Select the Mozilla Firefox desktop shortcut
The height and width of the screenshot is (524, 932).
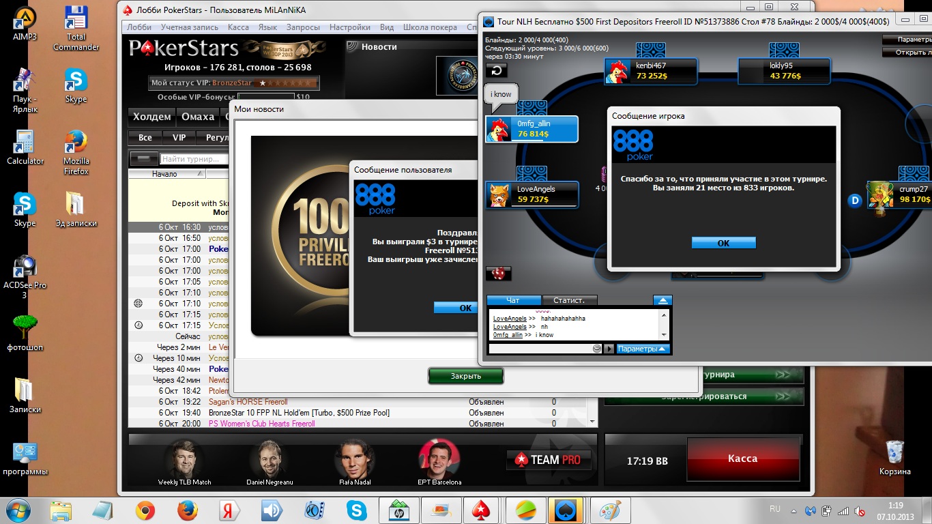[x=76, y=153]
